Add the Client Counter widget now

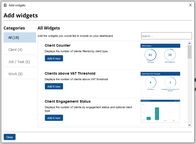point(54,58)
